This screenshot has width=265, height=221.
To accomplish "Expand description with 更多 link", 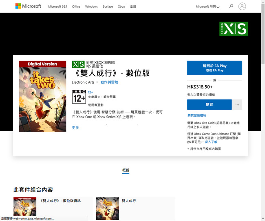I will tap(75, 128).
